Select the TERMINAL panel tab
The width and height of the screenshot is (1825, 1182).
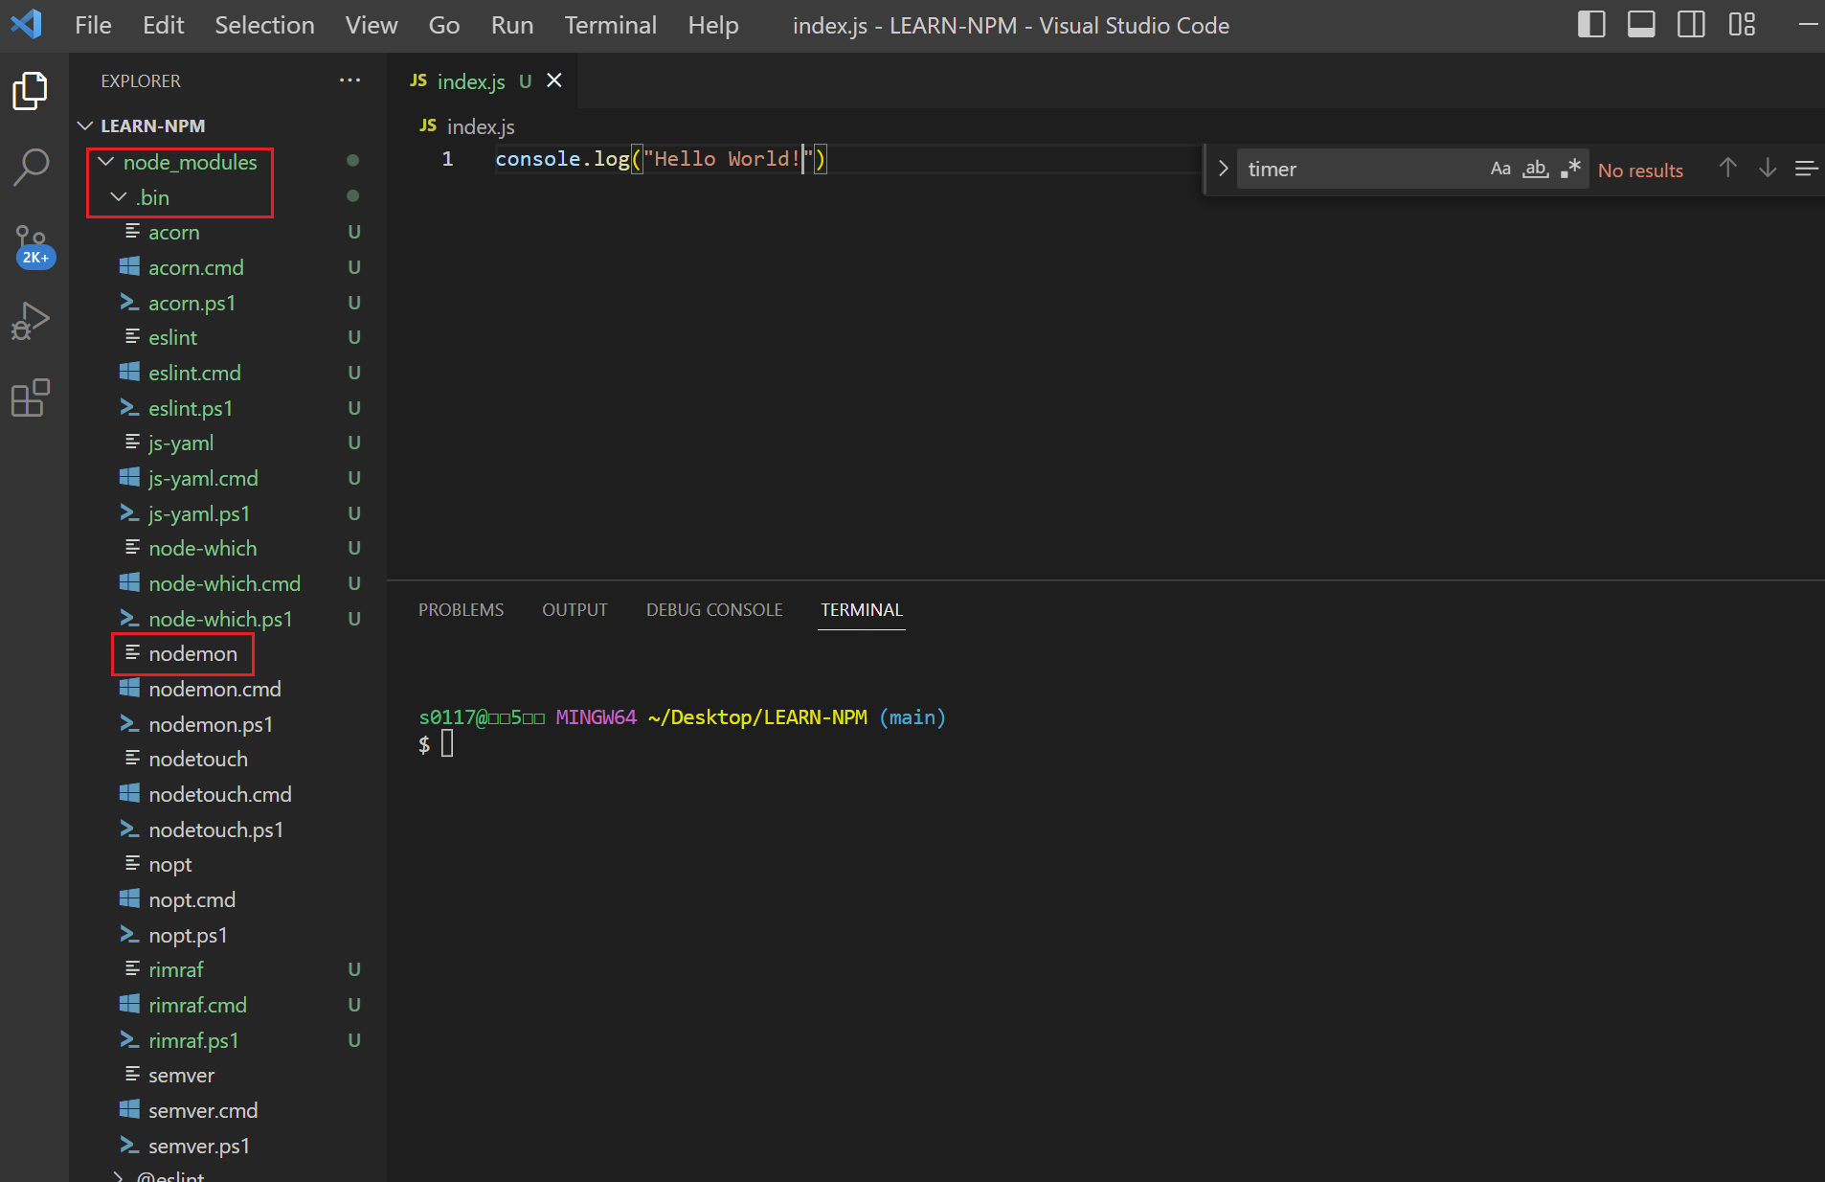pos(862,610)
